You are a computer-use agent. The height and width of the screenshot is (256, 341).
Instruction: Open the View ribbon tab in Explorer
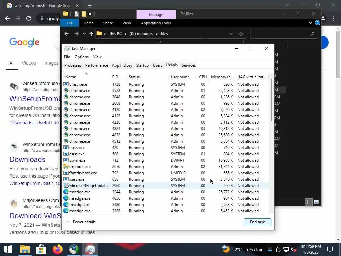click(127, 23)
